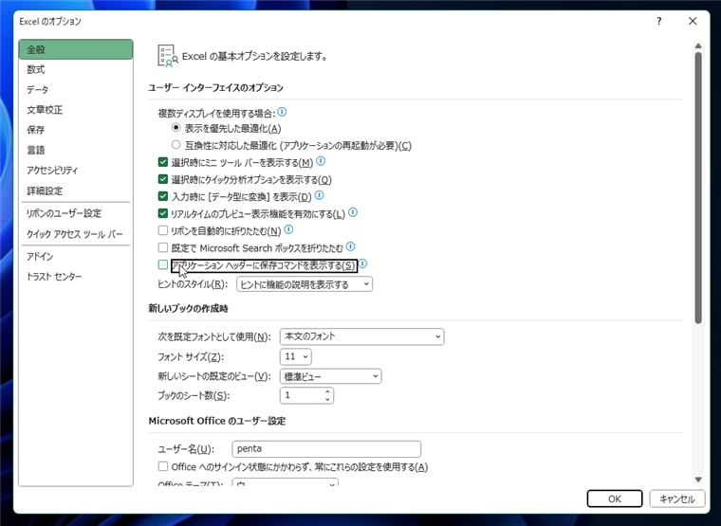Open 詳細設定 options category

click(76, 190)
